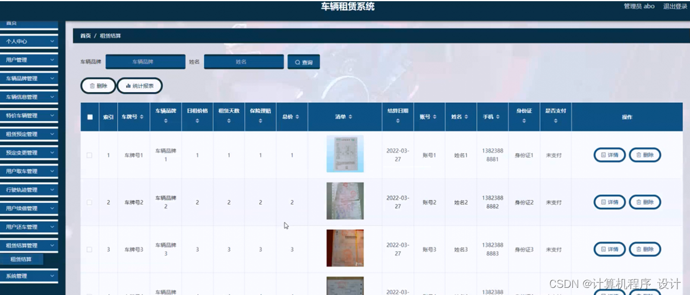Expand the 车辆品牌管理 sidebar menu
690x295 pixels.
[x=29, y=79]
